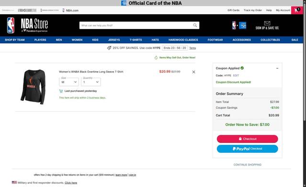Click Sign Up & Save 10%
This screenshot has height=187, width=306.
pos(267,28)
